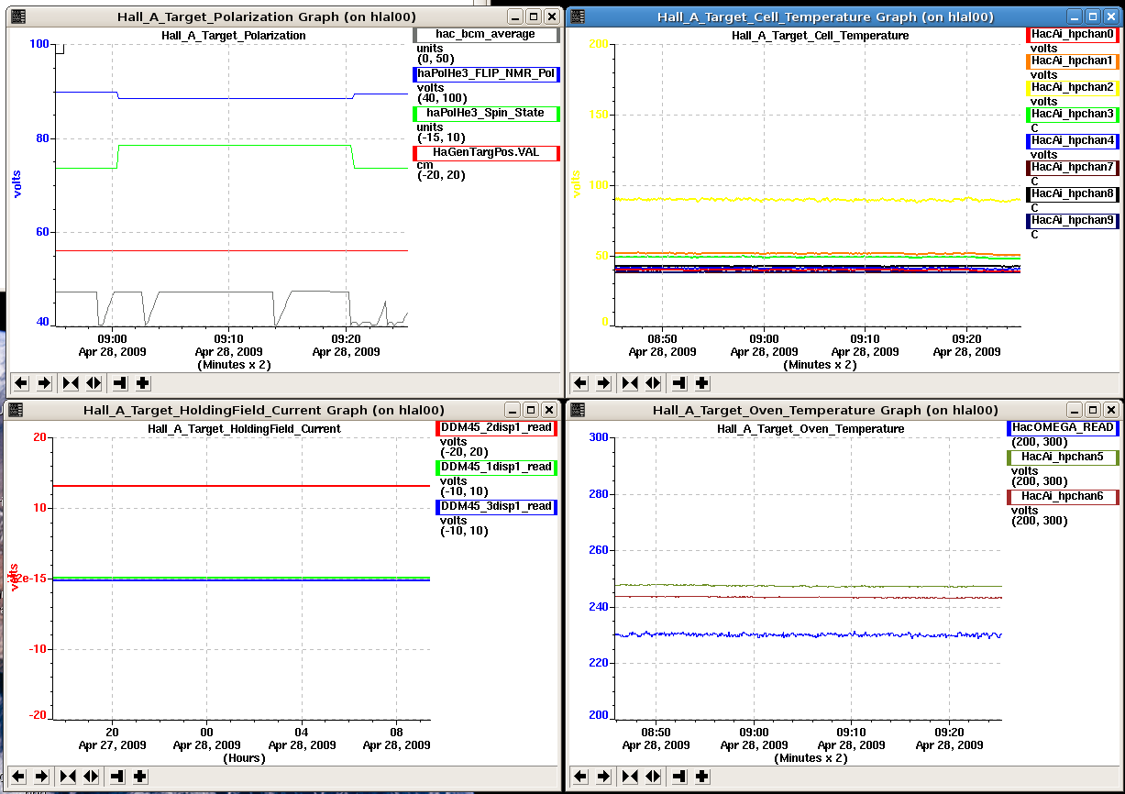The width and height of the screenshot is (1125, 794).
Task: Click the auto-scroll bar icon in Oven Temperature graph
Action: coord(679,777)
